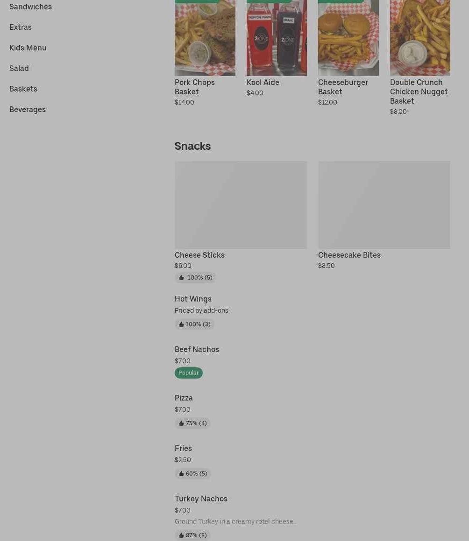Screen dimensions: 469x541
Task: Select the Salad category
Action: pos(19,68)
